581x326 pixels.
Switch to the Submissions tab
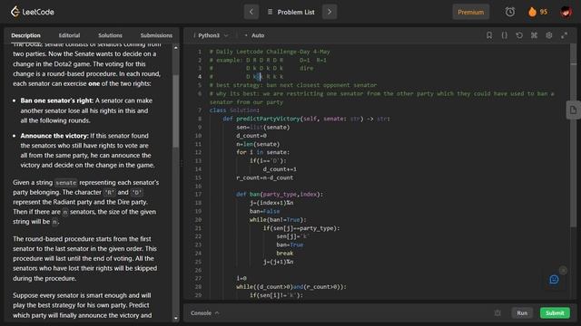point(156,35)
